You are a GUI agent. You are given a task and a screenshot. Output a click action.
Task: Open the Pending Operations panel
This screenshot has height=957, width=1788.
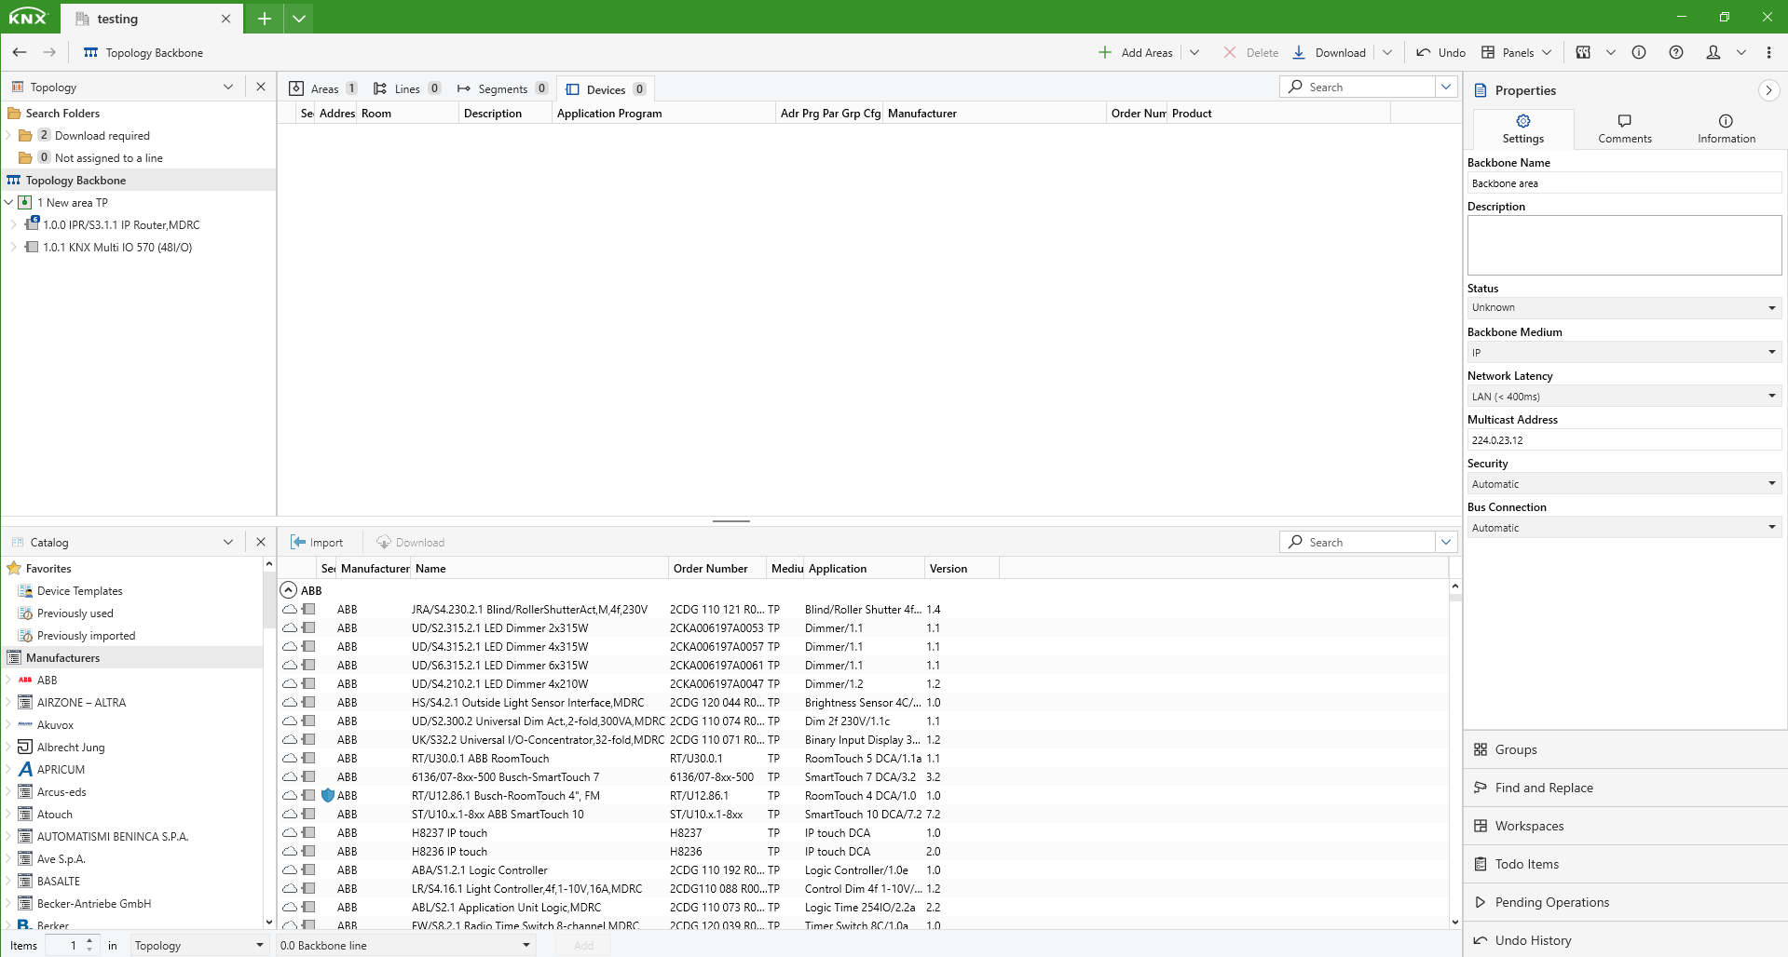pos(1551,902)
